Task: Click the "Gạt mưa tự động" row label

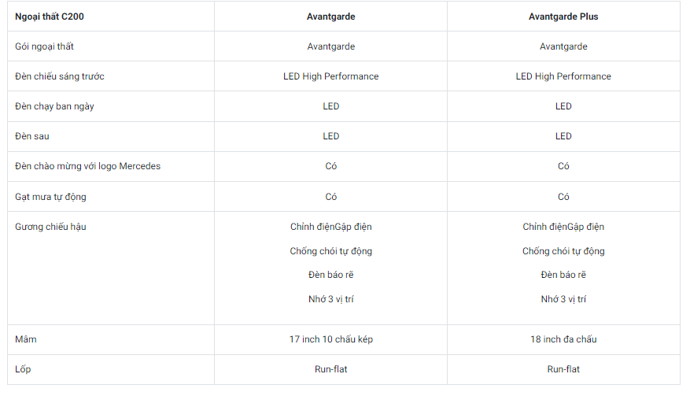Action: [x=50, y=197]
